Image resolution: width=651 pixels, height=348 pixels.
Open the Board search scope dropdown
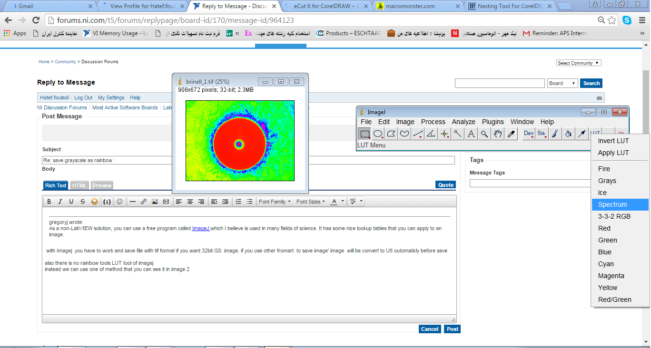point(562,83)
